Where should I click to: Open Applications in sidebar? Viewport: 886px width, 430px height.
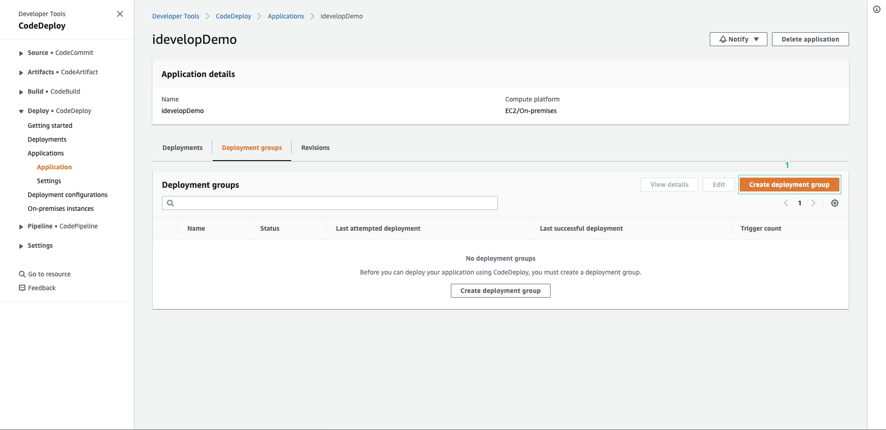point(46,153)
